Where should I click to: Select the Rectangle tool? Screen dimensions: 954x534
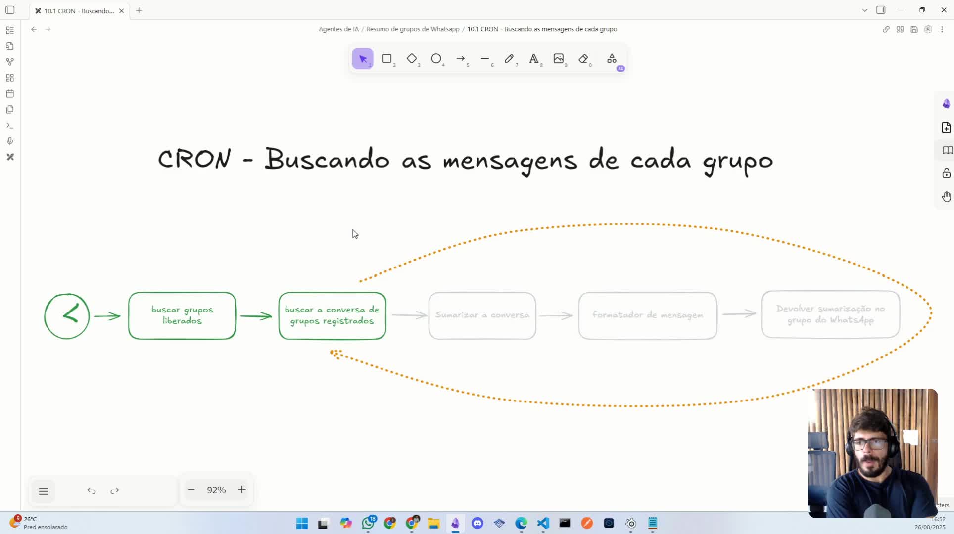pyautogui.click(x=387, y=59)
